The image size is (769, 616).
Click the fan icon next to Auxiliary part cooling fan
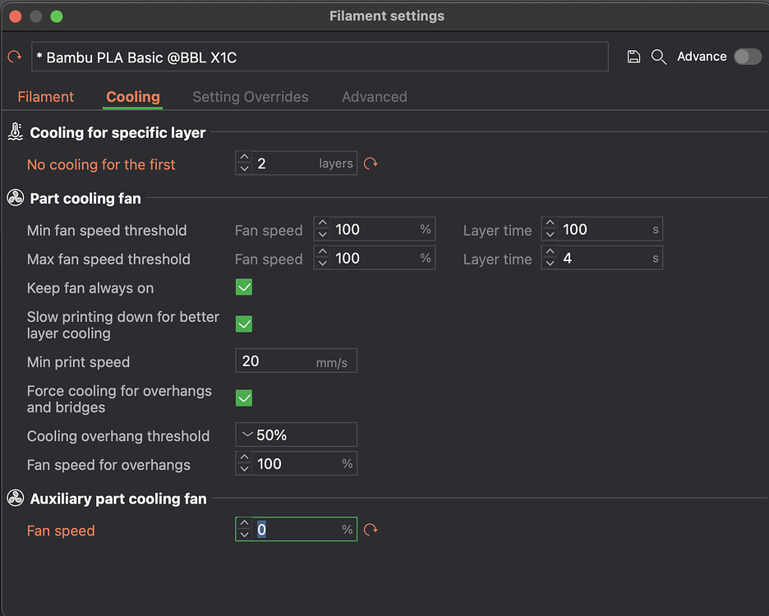[16, 499]
